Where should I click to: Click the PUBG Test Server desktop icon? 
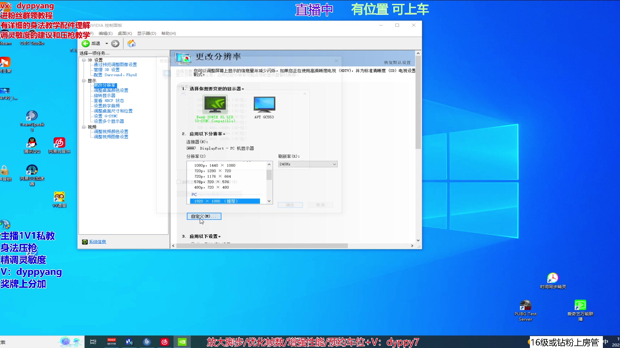pos(525,310)
